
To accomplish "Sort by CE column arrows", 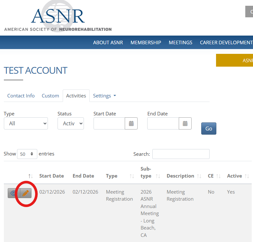I will (218, 176).
